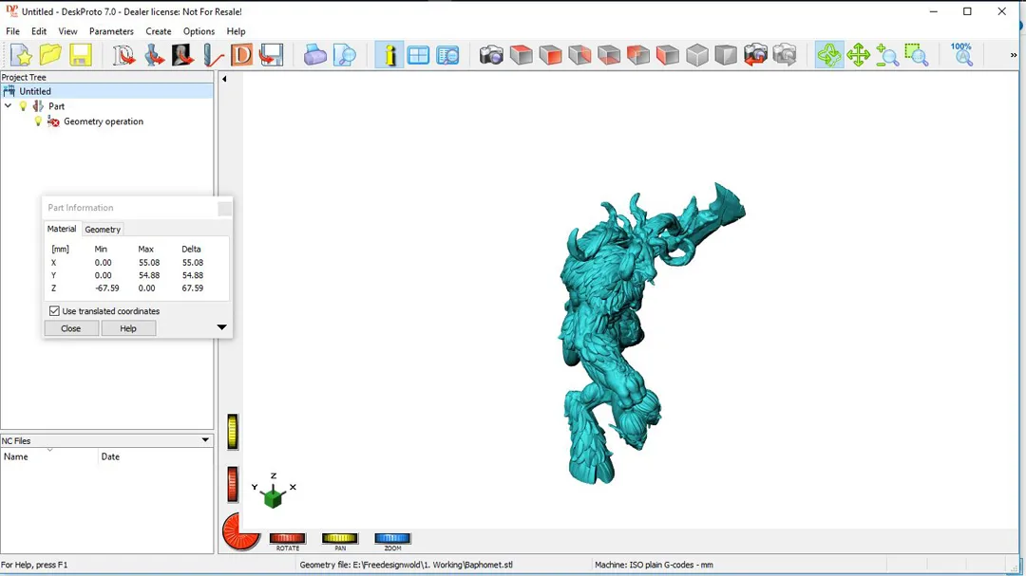Activate the green rotate mouse mode icon
Viewport: 1026px width, 576px height.
click(x=829, y=55)
